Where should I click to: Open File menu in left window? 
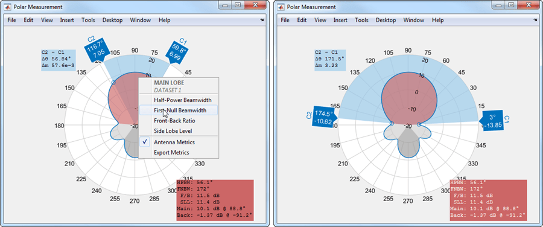tap(12, 20)
